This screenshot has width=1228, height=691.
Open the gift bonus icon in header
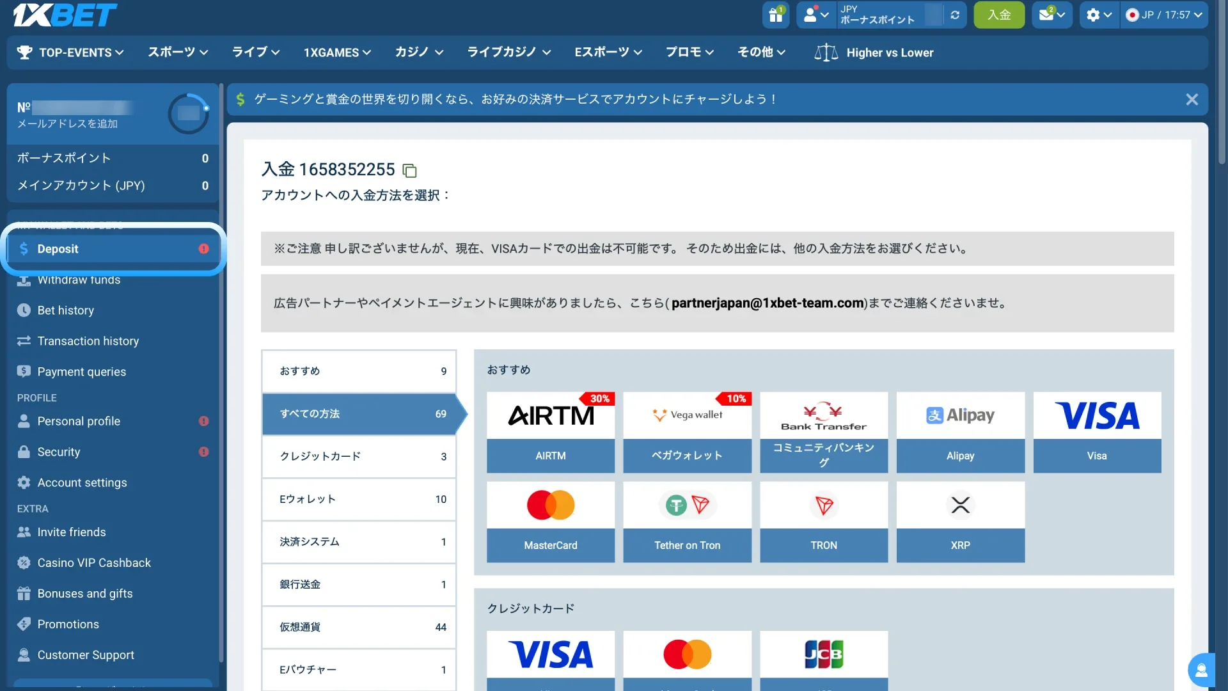pos(775,15)
